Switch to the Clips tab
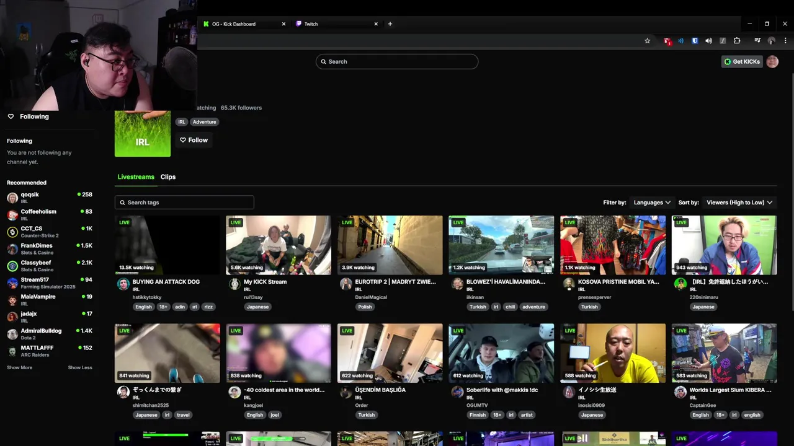794x446 pixels. point(168,177)
